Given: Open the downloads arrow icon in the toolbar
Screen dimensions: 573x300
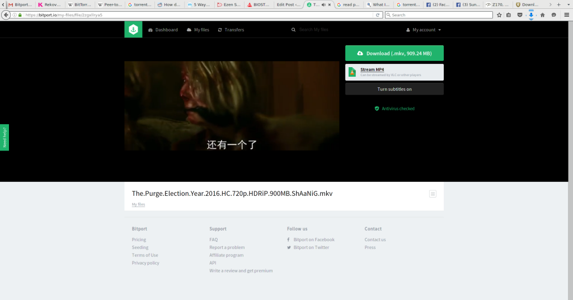Looking at the screenshot, I should tap(531, 15).
